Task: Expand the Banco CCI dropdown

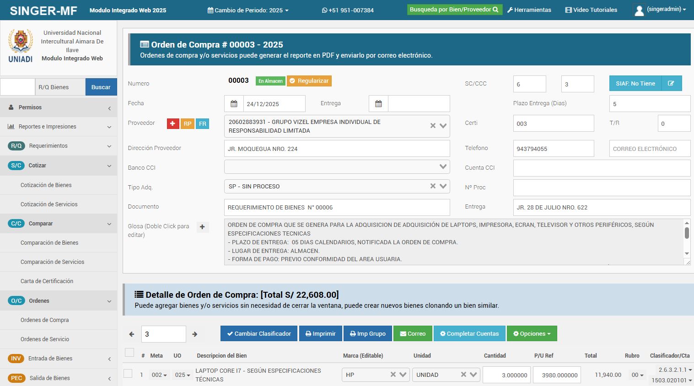Action: coord(442,166)
